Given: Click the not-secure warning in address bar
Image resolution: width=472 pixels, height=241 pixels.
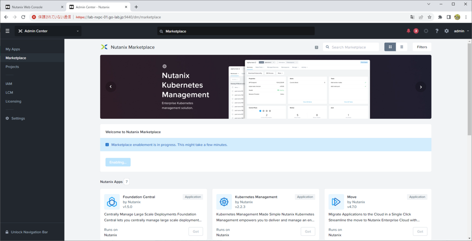Looking at the screenshot, I should pyautogui.click(x=52, y=17).
